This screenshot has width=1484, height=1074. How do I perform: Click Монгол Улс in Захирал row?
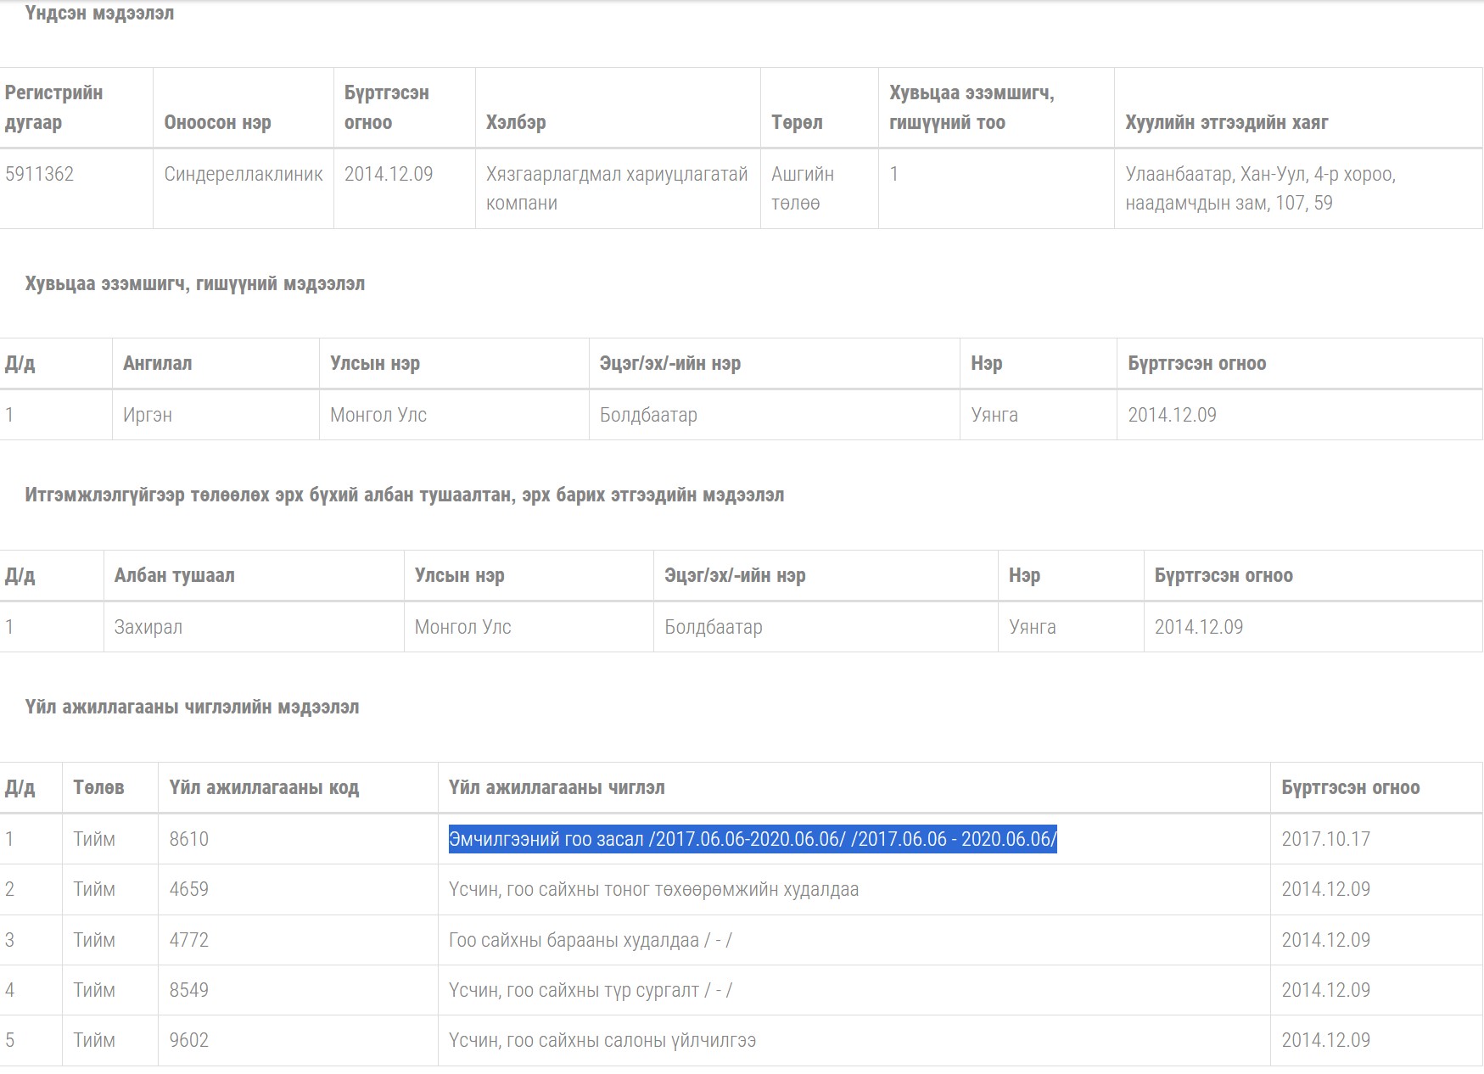(462, 627)
